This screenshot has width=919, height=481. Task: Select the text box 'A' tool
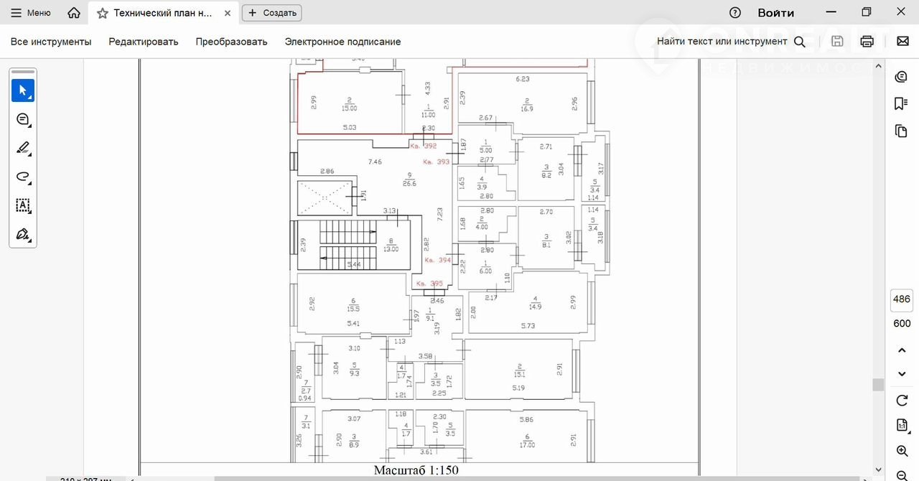pyautogui.click(x=22, y=205)
